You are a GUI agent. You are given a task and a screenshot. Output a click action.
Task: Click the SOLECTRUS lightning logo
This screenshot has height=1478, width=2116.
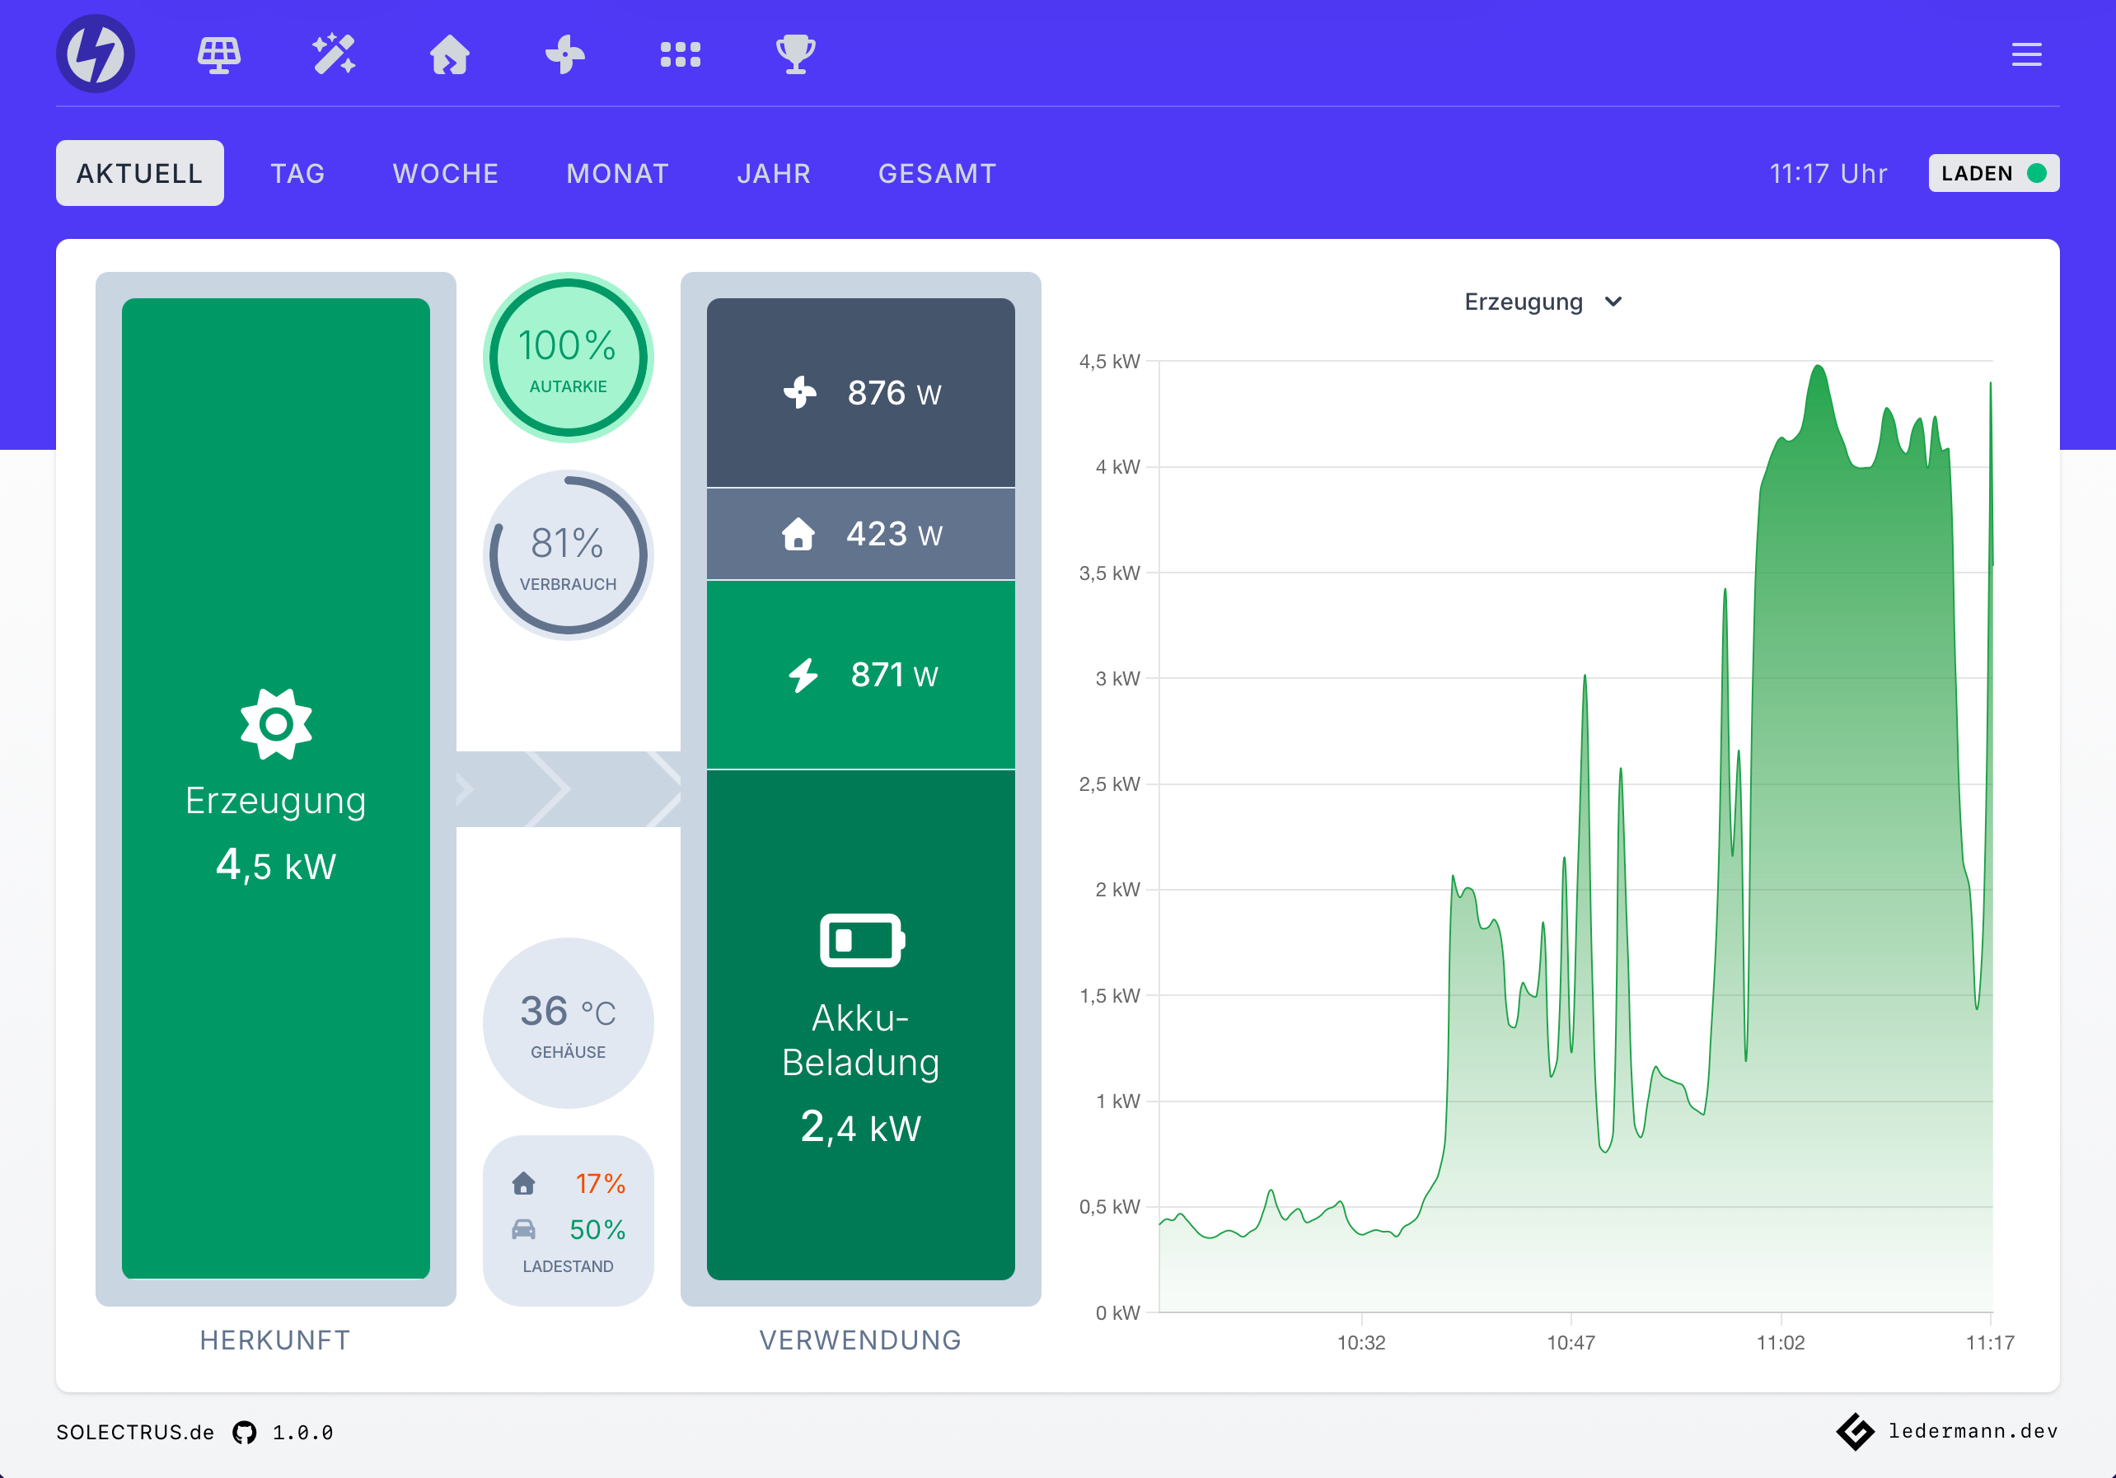pyautogui.click(x=95, y=54)
